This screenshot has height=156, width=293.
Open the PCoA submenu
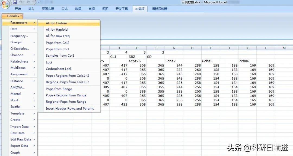(x=20, y=100)
